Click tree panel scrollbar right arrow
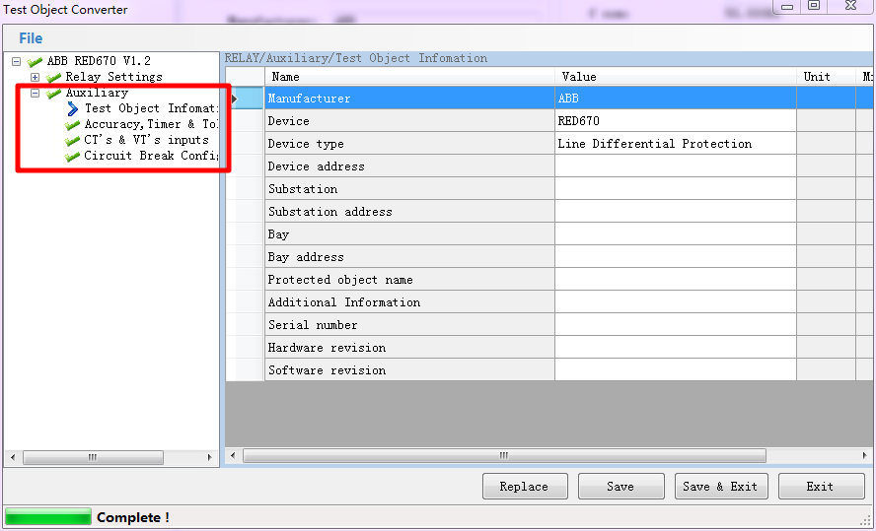876x531 pixels. coord(209,457)
